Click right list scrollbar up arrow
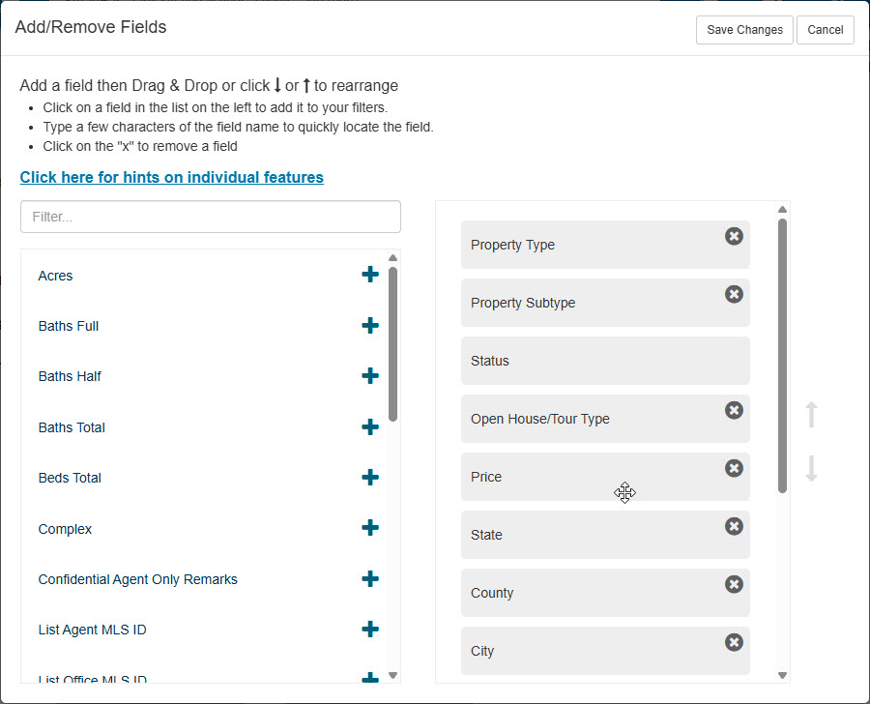 tap(782, 209)
